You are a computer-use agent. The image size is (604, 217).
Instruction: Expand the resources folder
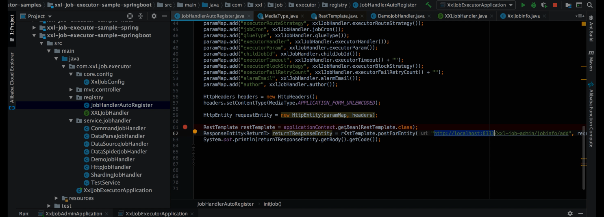click(x=56, y=198)
